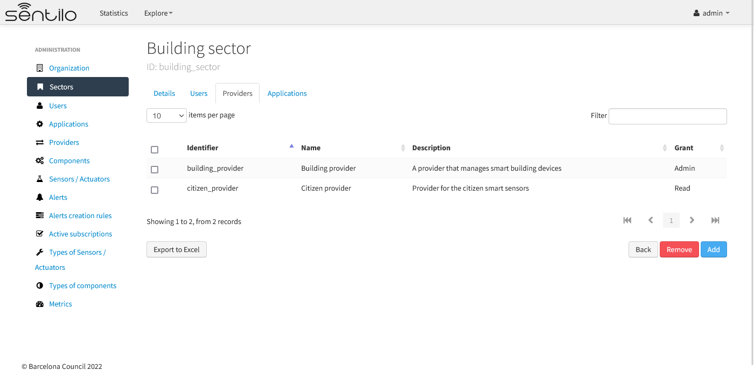754x377 pixels.
Task: Click the building_provider identifier cell
Action: 215,168
